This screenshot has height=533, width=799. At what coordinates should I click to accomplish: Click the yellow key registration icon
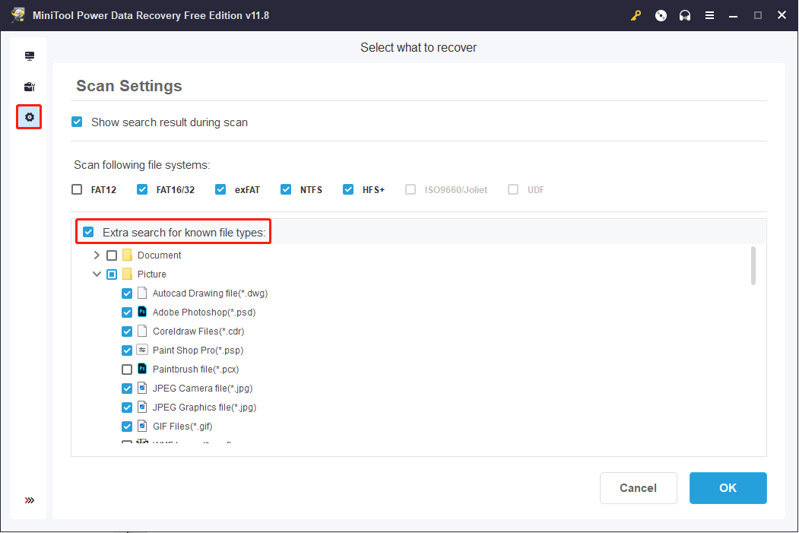tap(636, 15)
